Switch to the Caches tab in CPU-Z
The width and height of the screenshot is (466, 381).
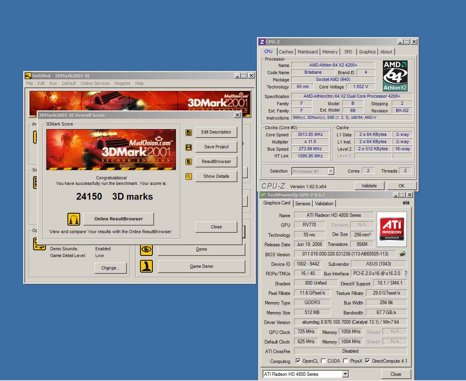[x=286, y=52]
